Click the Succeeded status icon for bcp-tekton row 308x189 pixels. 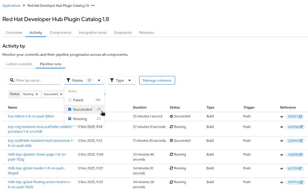coord(171,117)
